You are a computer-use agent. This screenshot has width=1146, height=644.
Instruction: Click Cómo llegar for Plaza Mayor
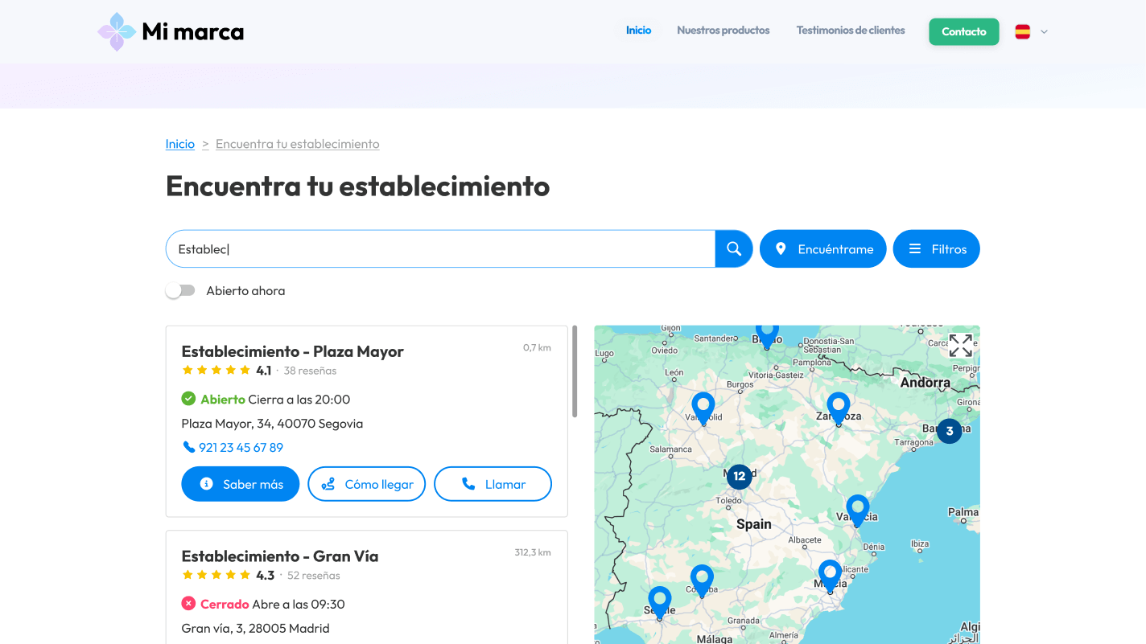pos(367,484)
